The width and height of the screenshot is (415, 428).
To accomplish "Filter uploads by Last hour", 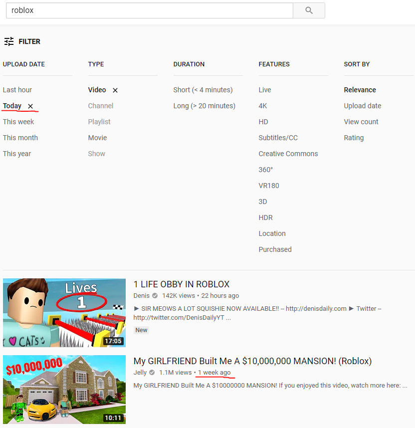I will pos(17,90).
